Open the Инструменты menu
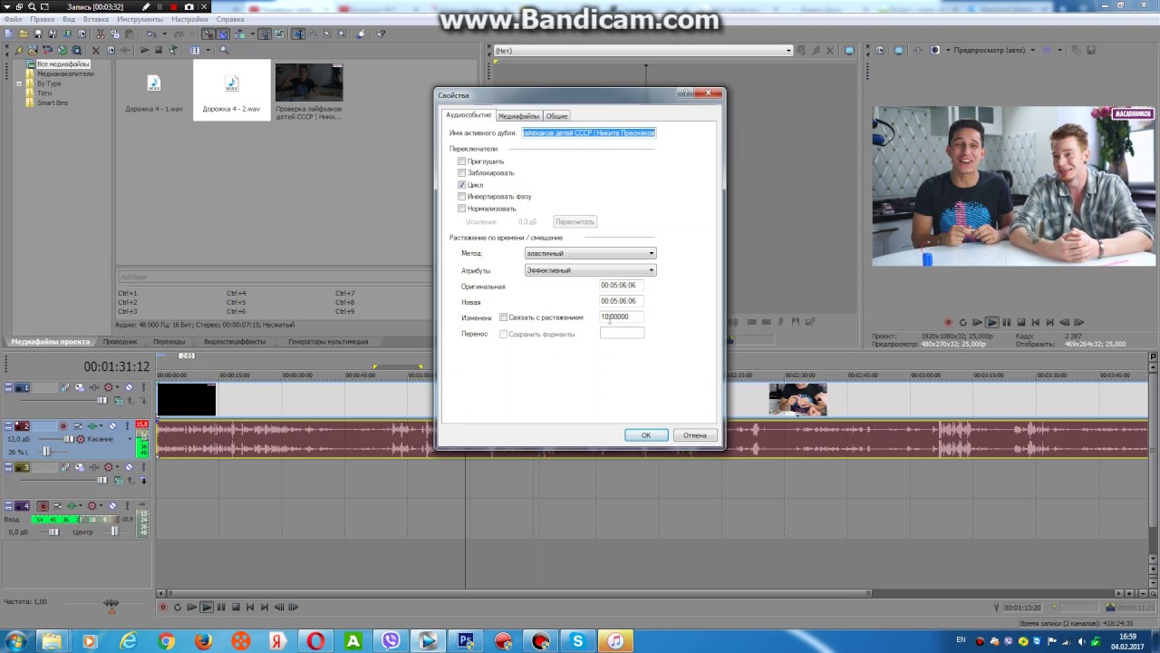The width and height of the screenshot is (1160, 653). coord(140,19)
